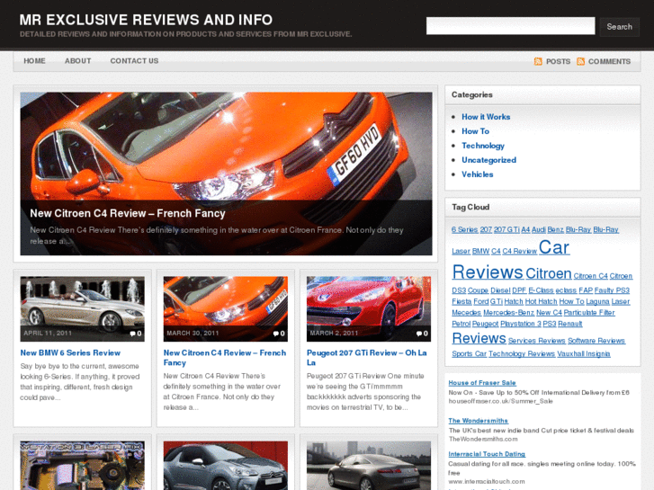Viewport: 654px width, 490px height.
Task: Select the Vehicles category
Action: [x=477, y=174]
